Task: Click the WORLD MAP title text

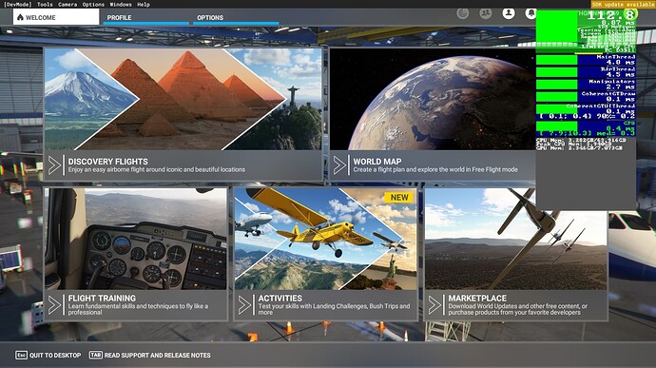Action: [x=377, y=162]
